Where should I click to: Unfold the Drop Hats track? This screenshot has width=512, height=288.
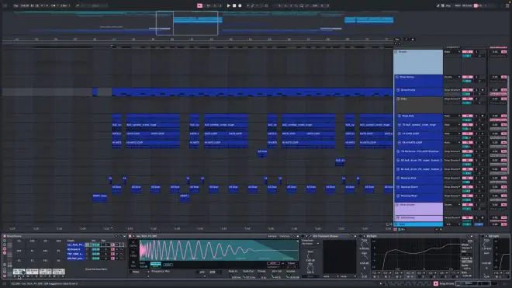[x=400, y=116]
